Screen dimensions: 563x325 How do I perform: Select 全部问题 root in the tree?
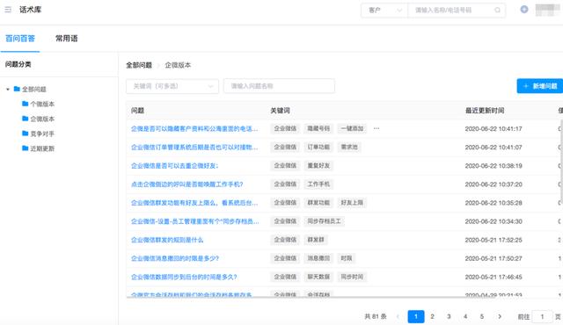[34, 90]
